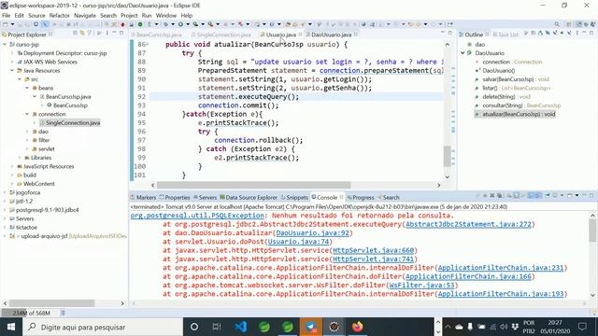Expand the WebContent folder
Image resolution: width=598 pixels, height=336 pixels.
pyautogui.click(x=12, y=184)
